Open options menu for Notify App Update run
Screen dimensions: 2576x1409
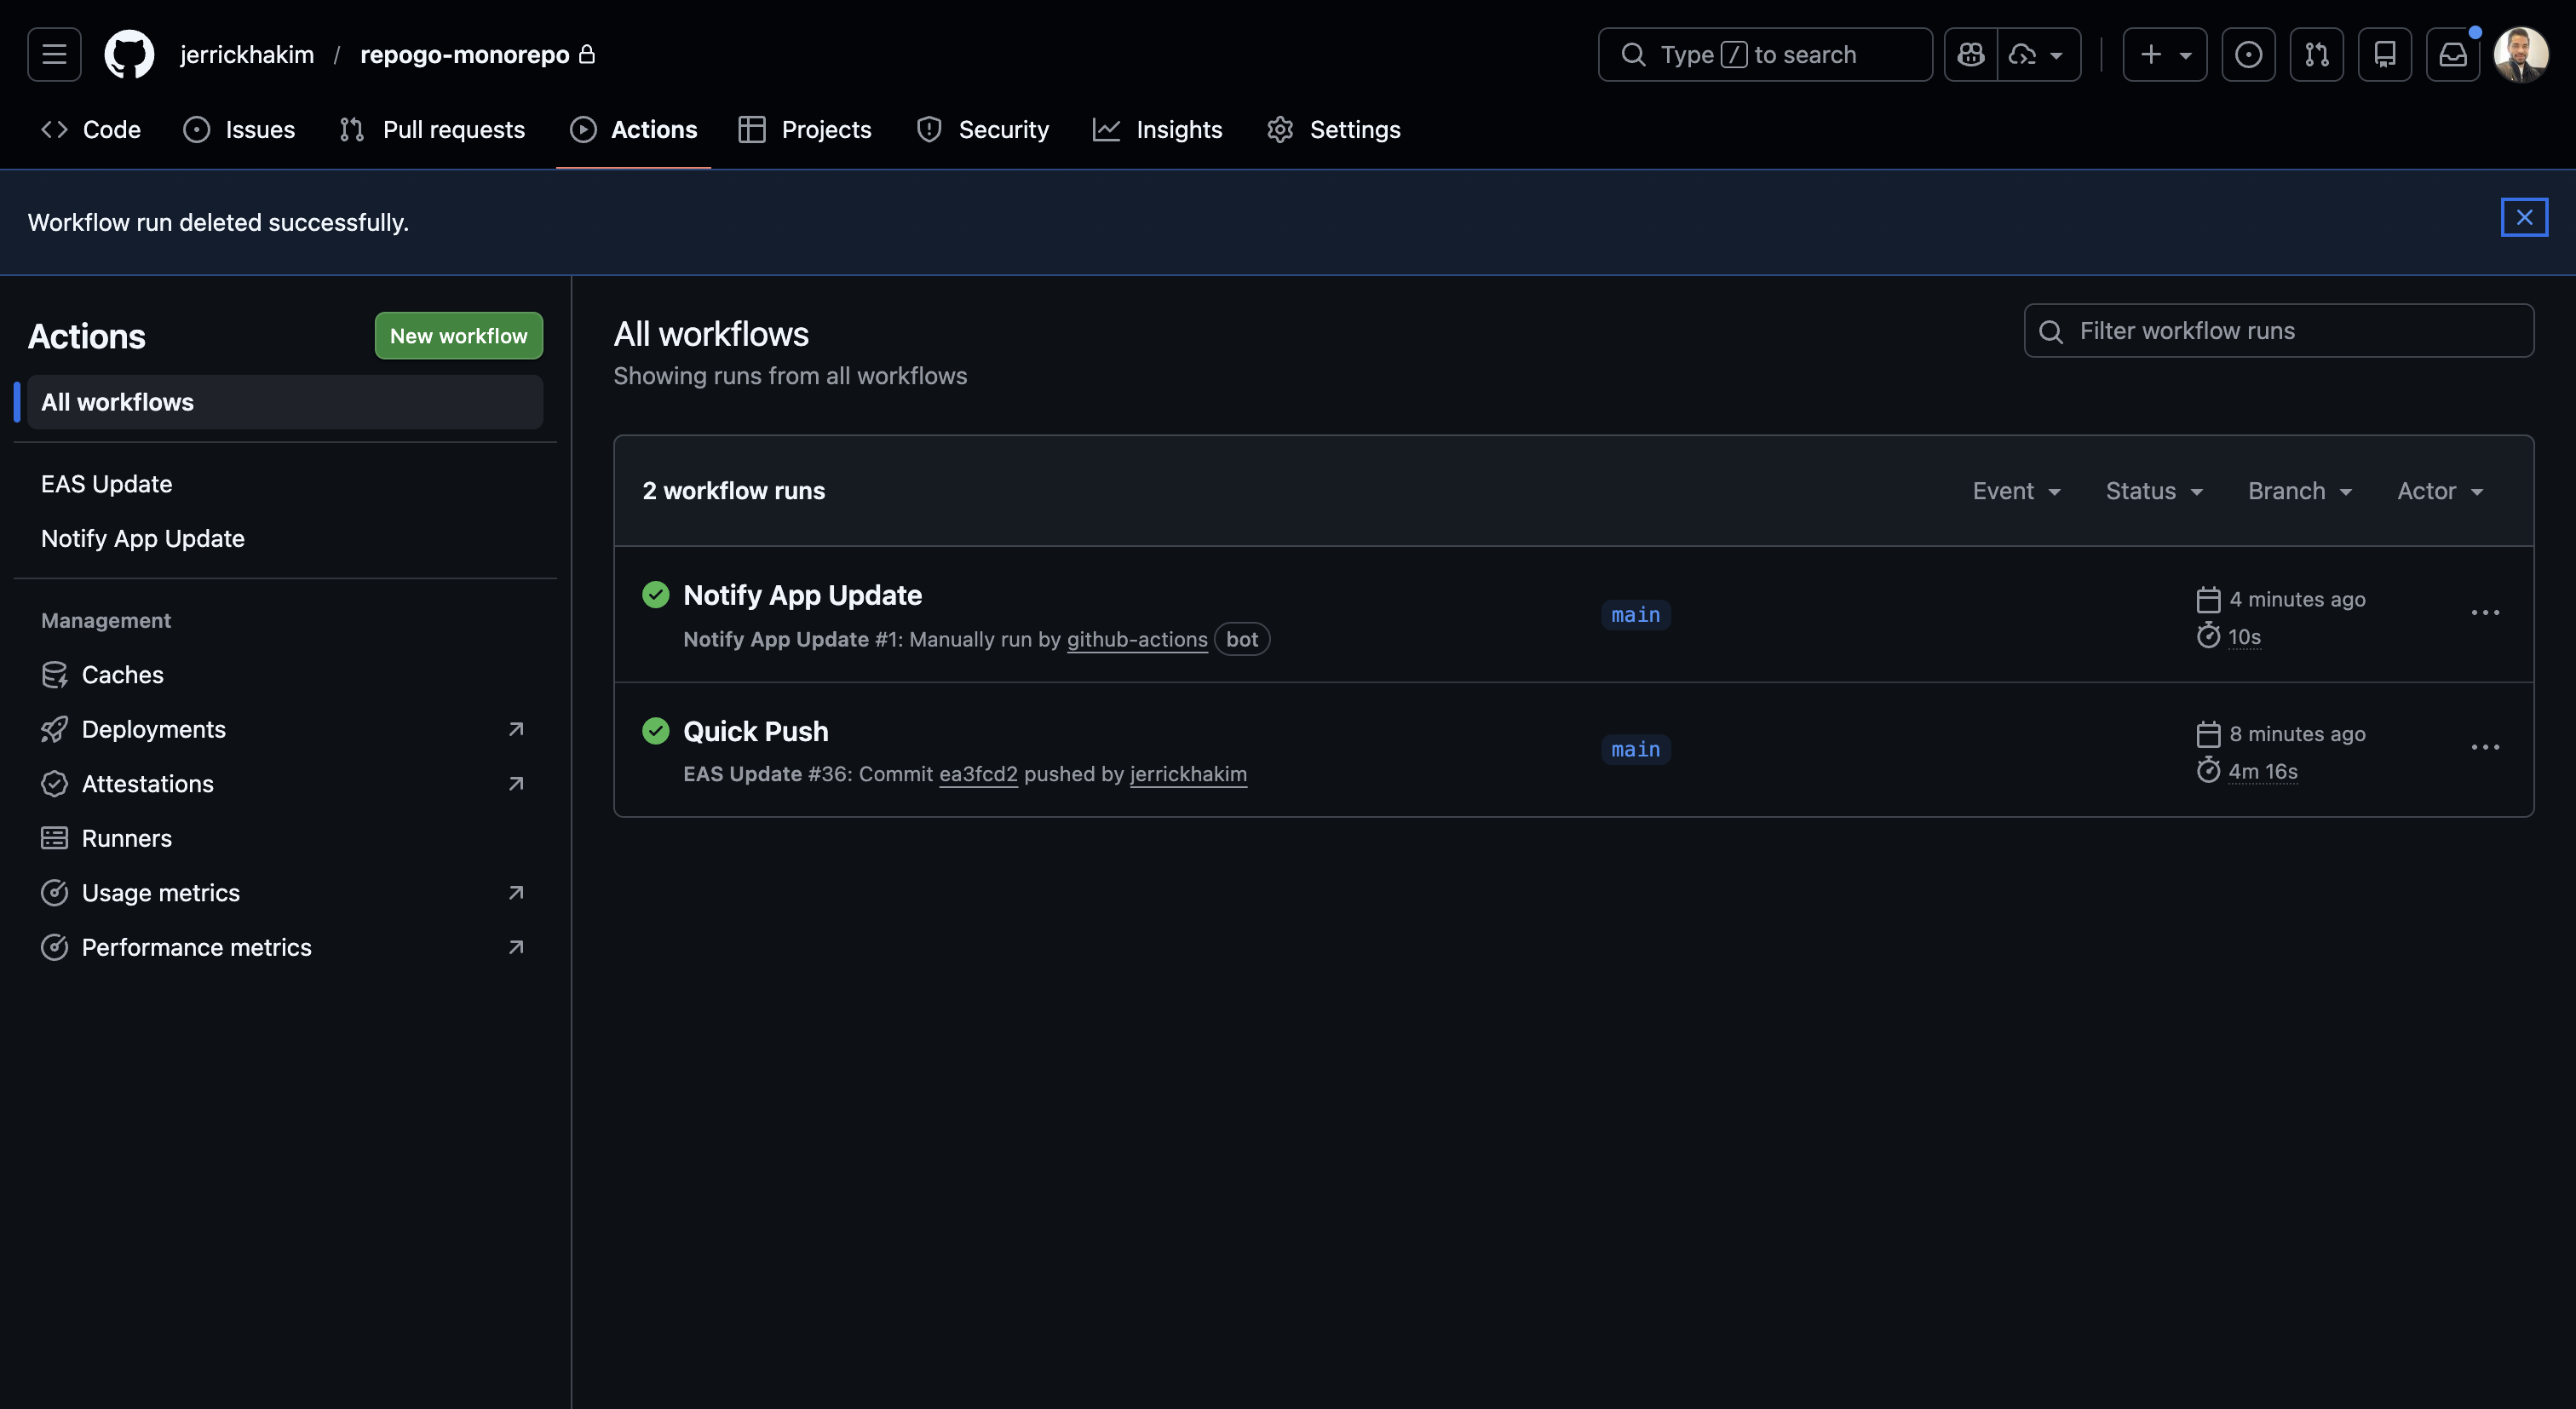tap(2484, 613)
